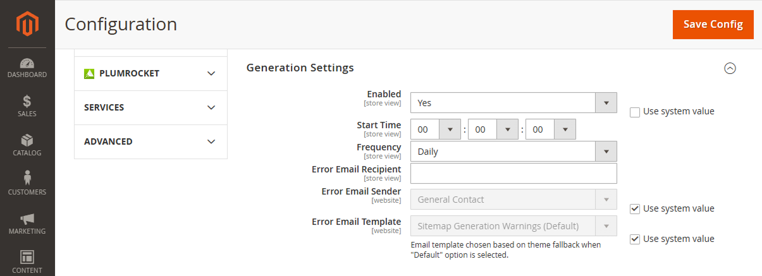This screenshot has width=762, height=276.
Task: Click the Frequency field label
Action: 379,147
